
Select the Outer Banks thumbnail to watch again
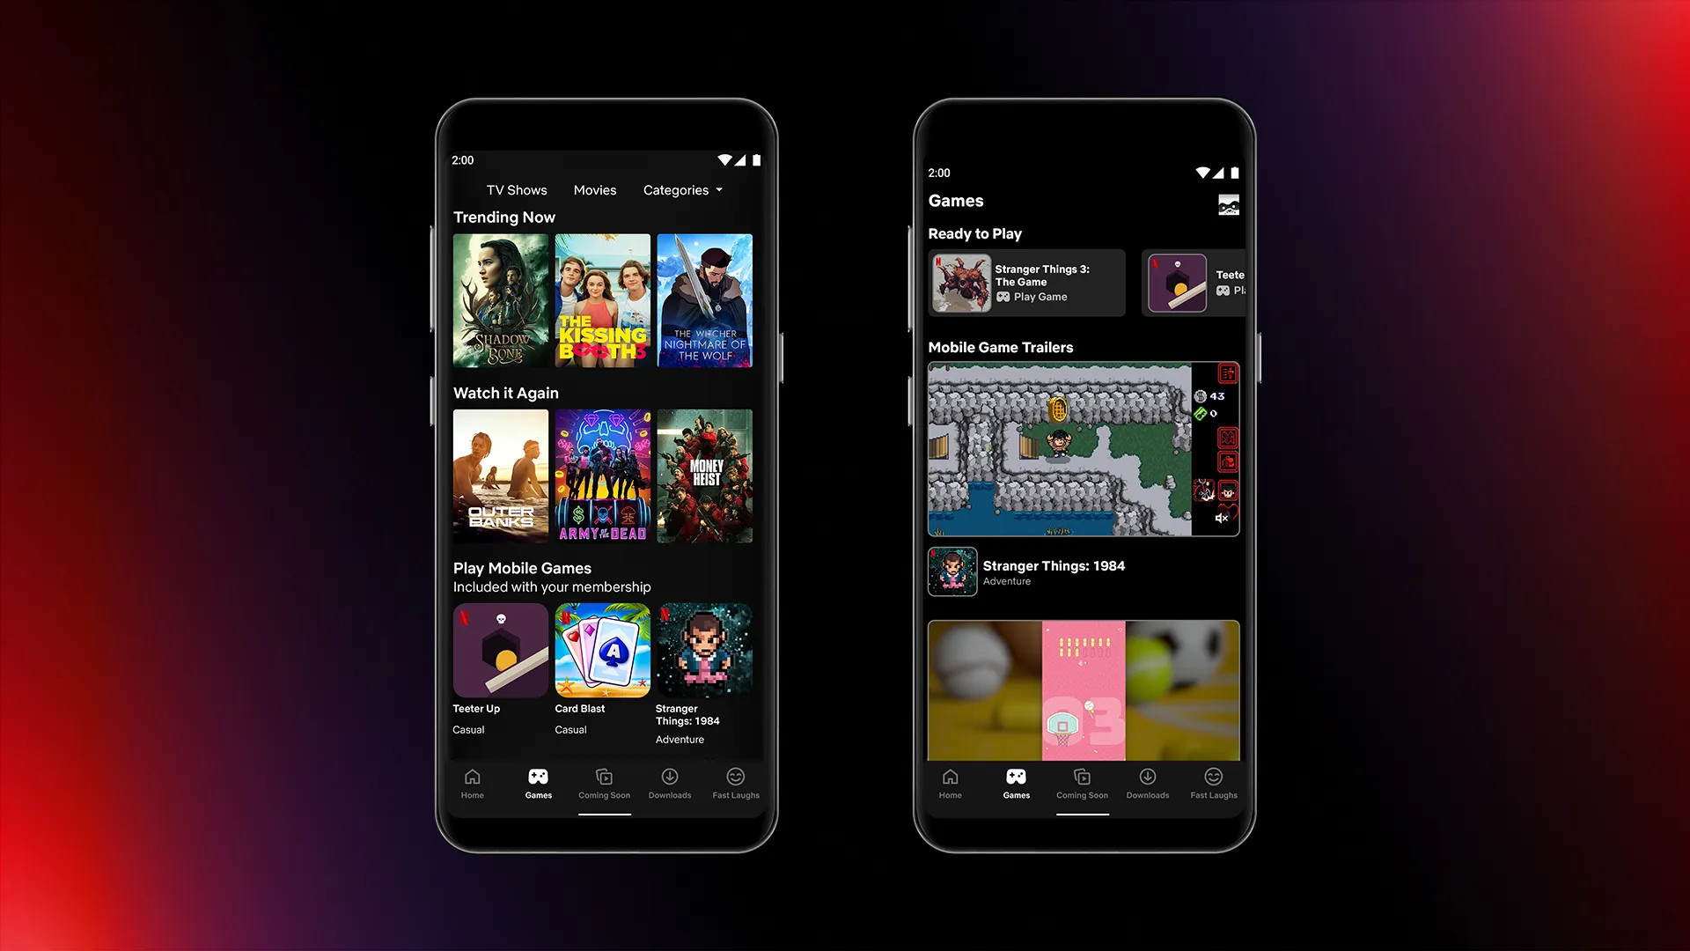pos(500,476)
